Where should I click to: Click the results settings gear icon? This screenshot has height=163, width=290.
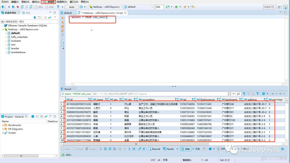210,149
